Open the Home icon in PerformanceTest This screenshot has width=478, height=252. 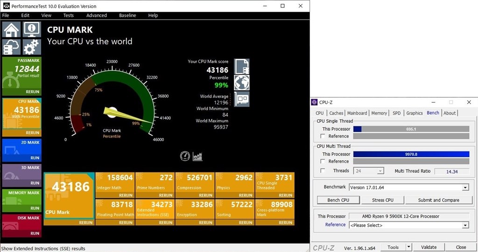point(12,29)
